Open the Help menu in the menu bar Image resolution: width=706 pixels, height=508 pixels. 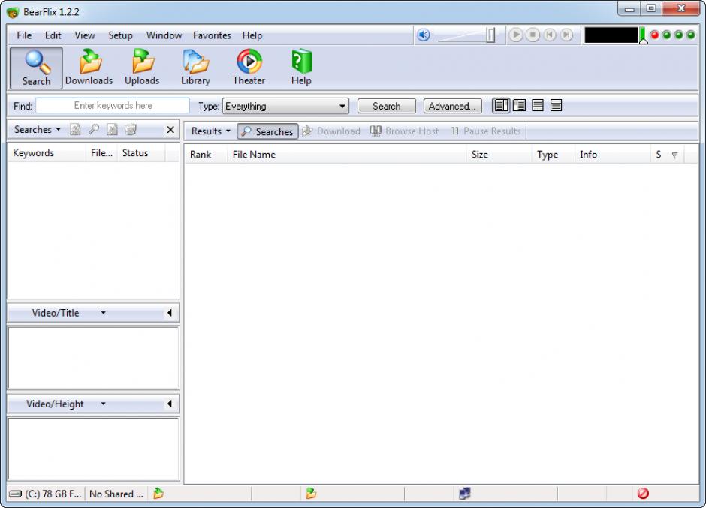coord(252,35)
